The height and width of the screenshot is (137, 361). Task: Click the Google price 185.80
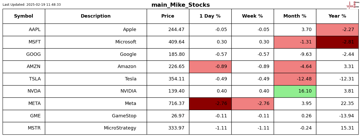pos(176,55)
